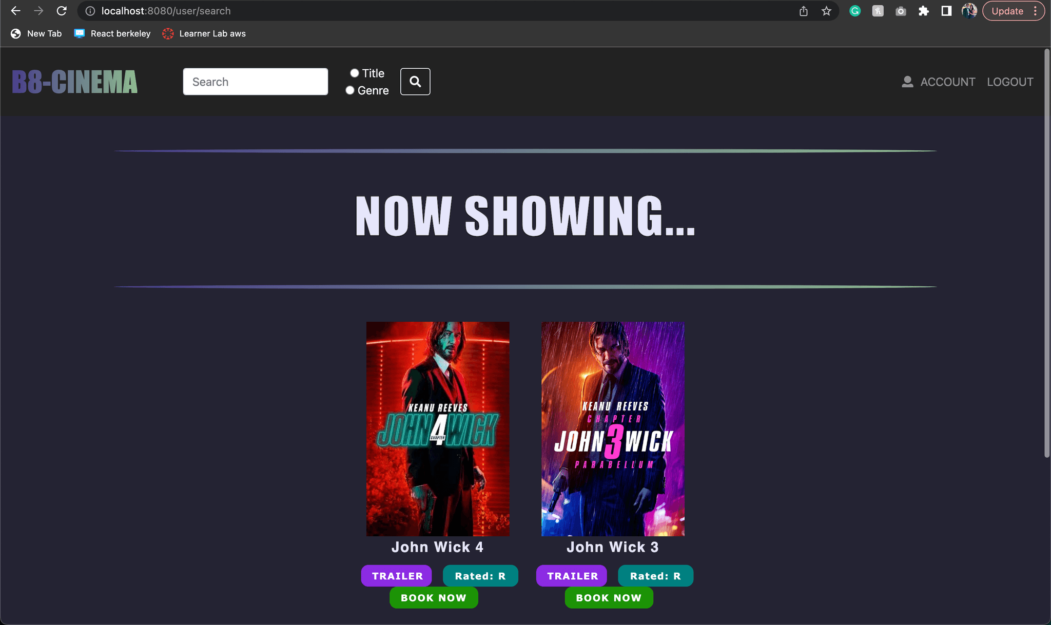Select the Title radio button
This screenshot has height=625, width=1051.
click(354, 73)
